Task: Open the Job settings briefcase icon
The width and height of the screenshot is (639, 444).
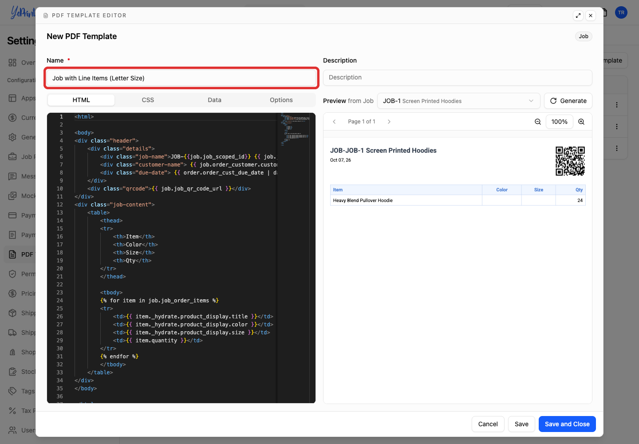Action: coord(12,157)
